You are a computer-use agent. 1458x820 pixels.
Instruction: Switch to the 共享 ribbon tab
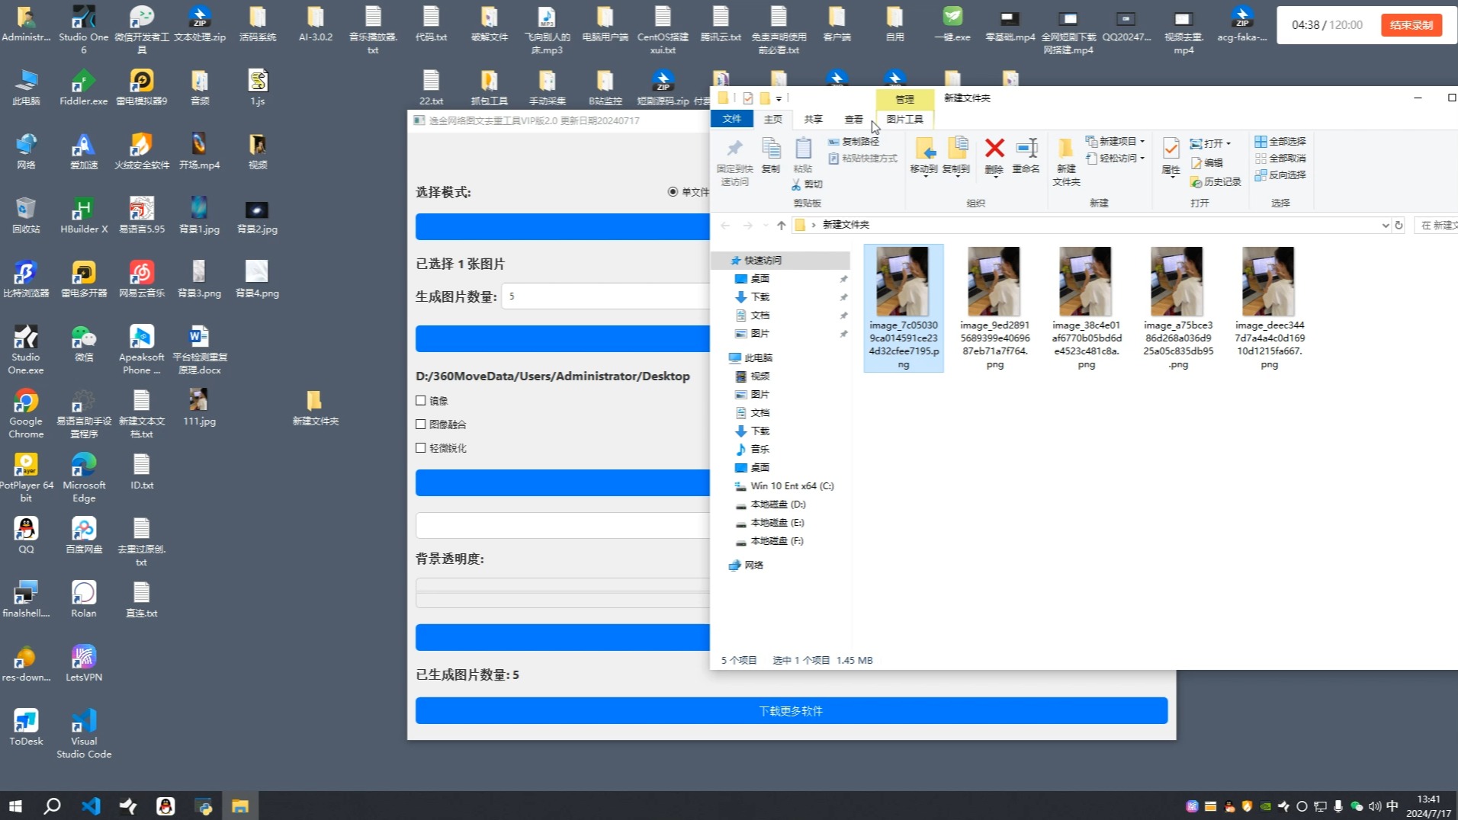(813, 119)
